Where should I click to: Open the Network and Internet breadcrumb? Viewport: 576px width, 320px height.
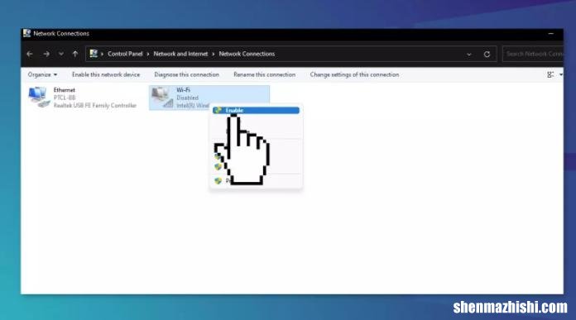(x=180, y=54)
